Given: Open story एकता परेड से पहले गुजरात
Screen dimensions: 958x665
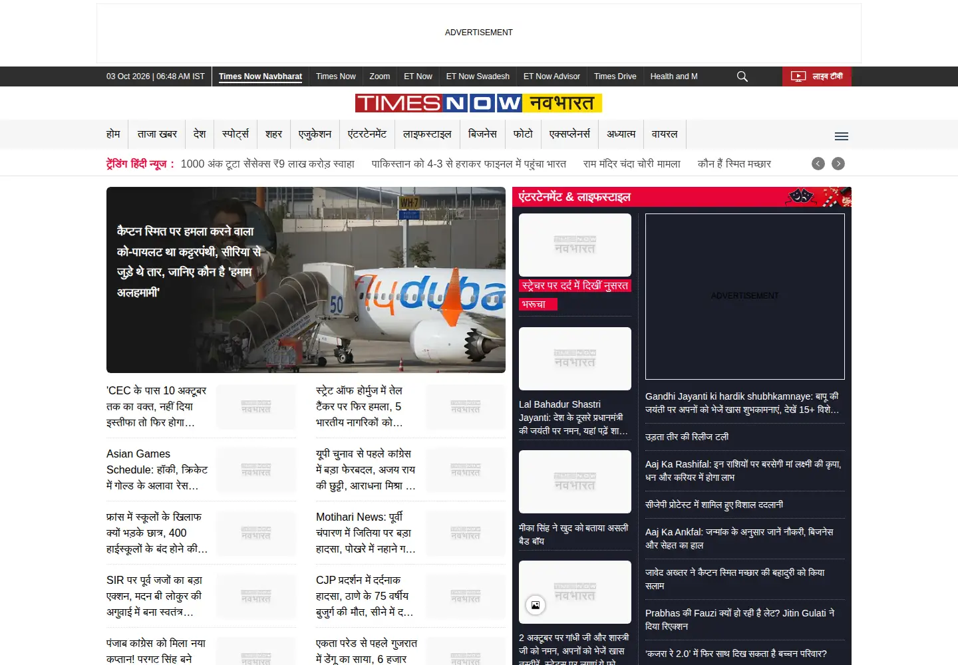Looking at the screenshot, I should point(367,651).
